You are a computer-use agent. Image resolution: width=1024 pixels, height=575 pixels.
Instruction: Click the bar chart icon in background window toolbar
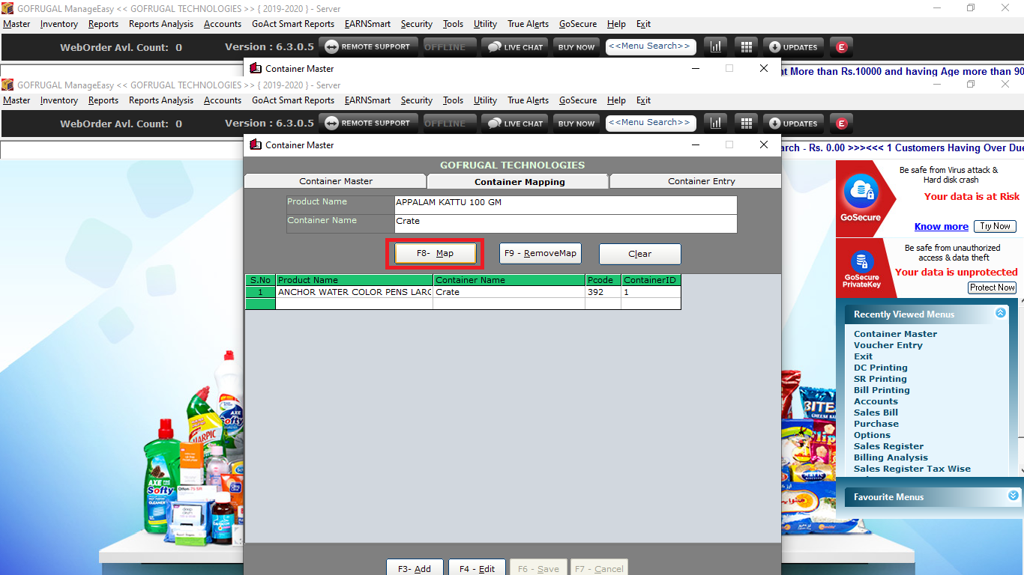click(x=715, y=46)
